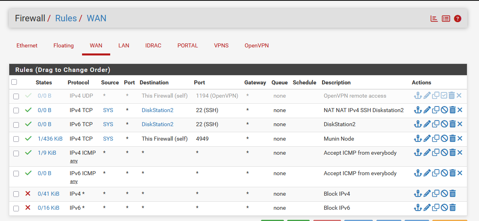Check the OpenVPN remote access rule checkbox
This screenshot has width=479, height=221.
click(16, 96)
